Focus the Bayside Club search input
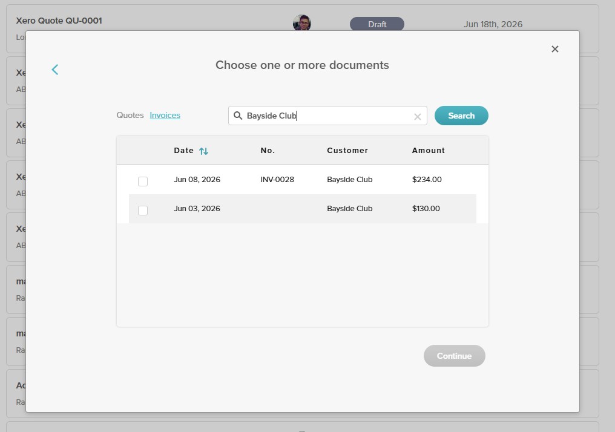Image resolution: width=615 pixels, height=432 pixels. coord(327,116)
